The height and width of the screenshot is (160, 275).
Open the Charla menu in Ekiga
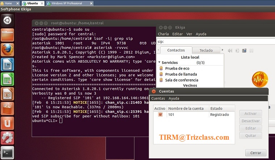pyautogui.click(x=163, y=34)
